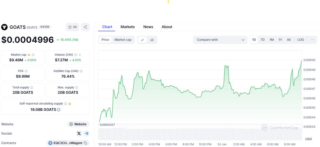Copy the contract address icon
This screenshot has width=320, height=147.
click(85, 143)
